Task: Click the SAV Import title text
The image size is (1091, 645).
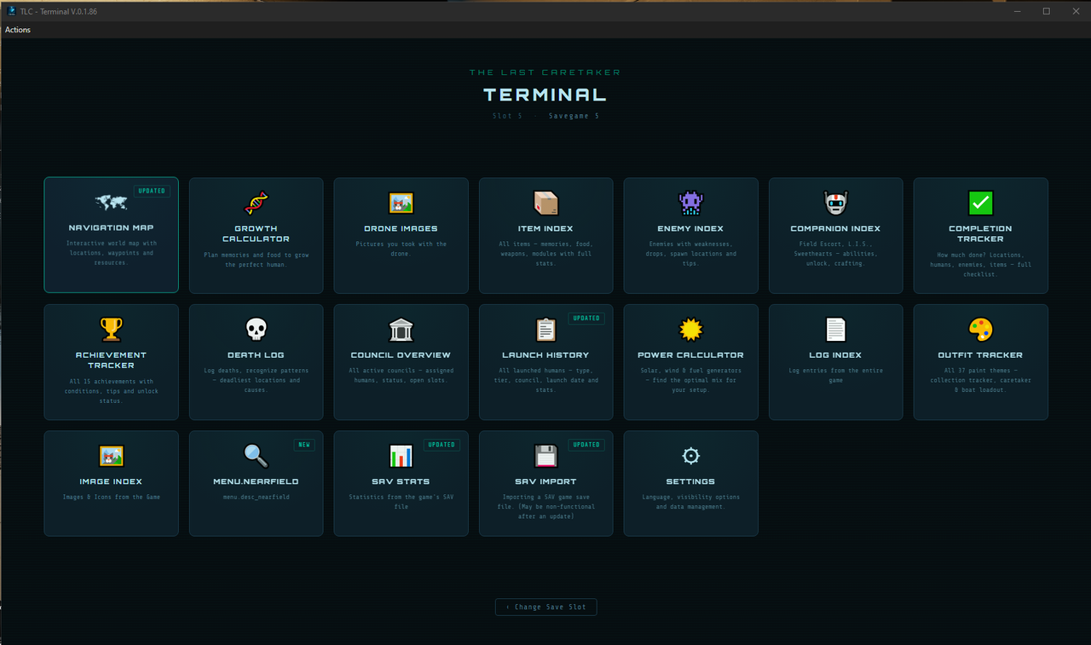Action: pos(545,481)
